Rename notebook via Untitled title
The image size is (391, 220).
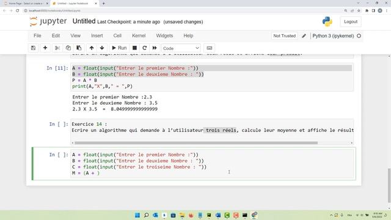pyautogui.click(x=84, y=21)
